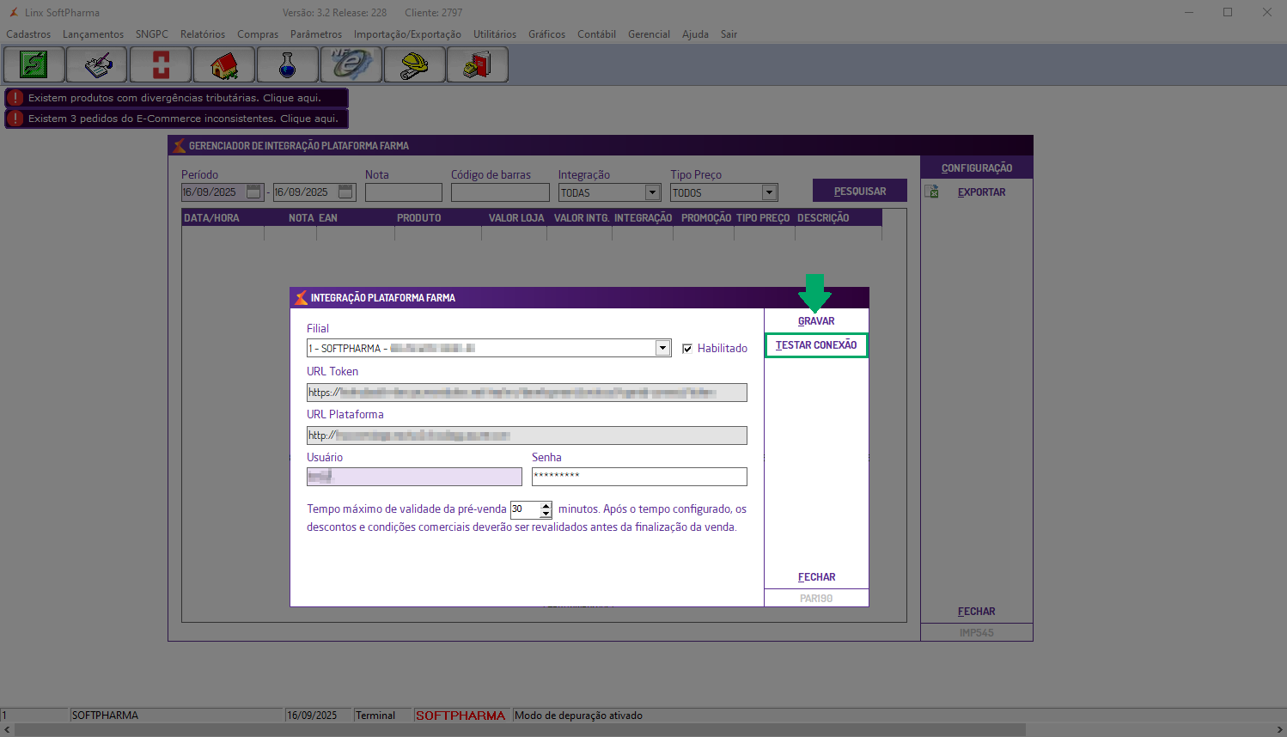Click the red-roof house toolbar icon

[224, 64]
